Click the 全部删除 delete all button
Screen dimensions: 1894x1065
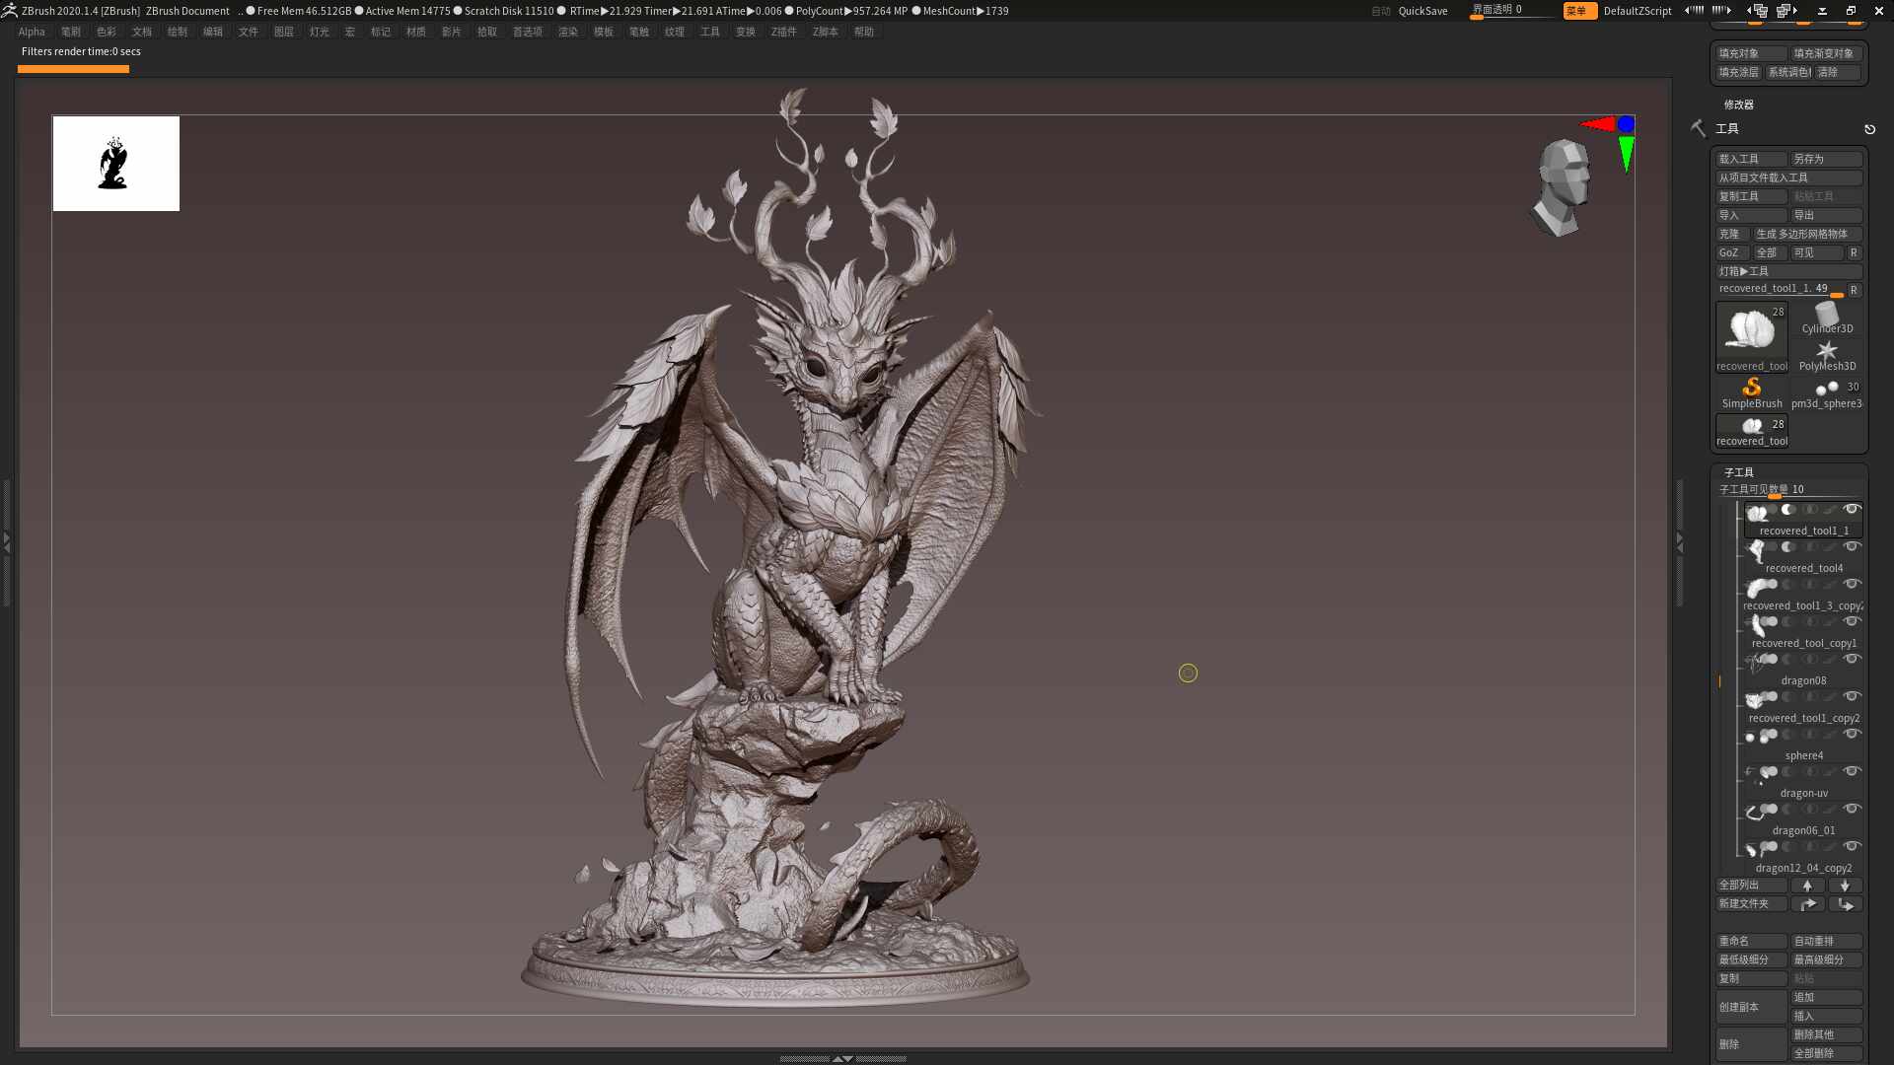coord(1827,1053)
